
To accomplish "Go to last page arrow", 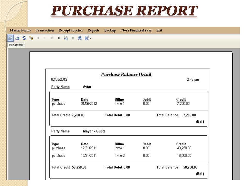I will 59,38.
